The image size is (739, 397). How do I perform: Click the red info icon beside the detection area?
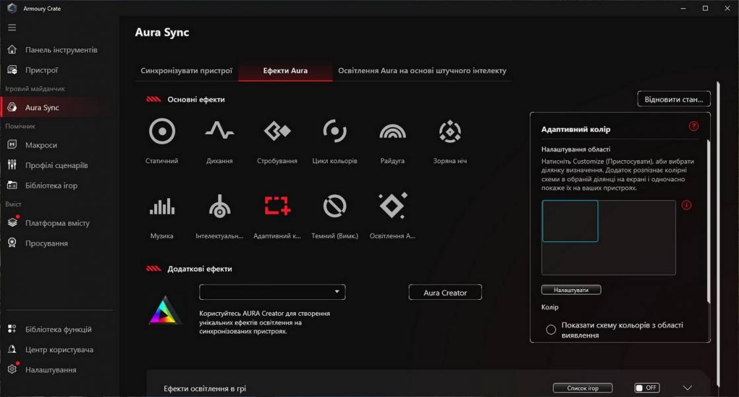coord(686,205)
